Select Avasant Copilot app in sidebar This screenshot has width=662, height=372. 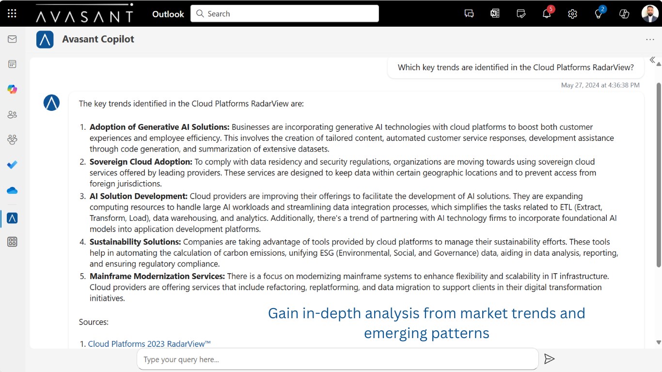point(12,218)
